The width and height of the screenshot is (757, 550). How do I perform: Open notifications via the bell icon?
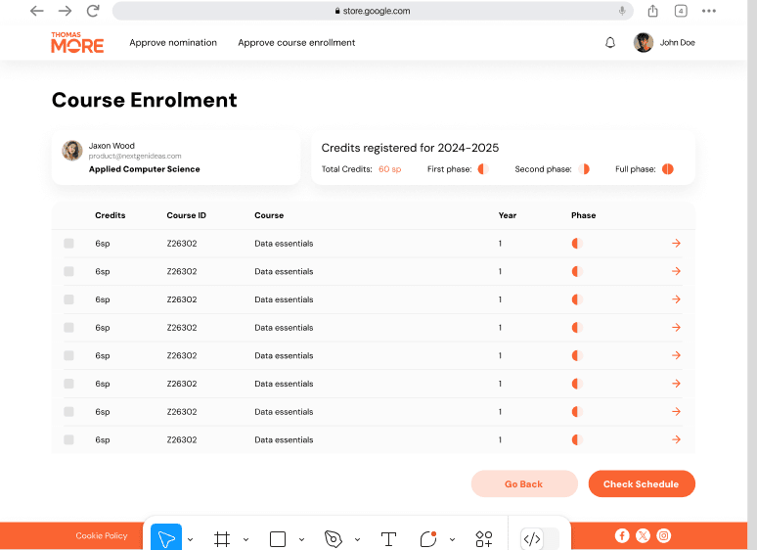click(x=610, y=42)
